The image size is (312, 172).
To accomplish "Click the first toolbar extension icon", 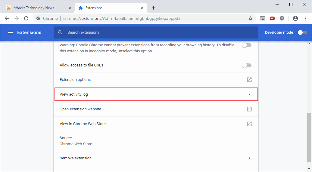I will click(x=263, y=18).
